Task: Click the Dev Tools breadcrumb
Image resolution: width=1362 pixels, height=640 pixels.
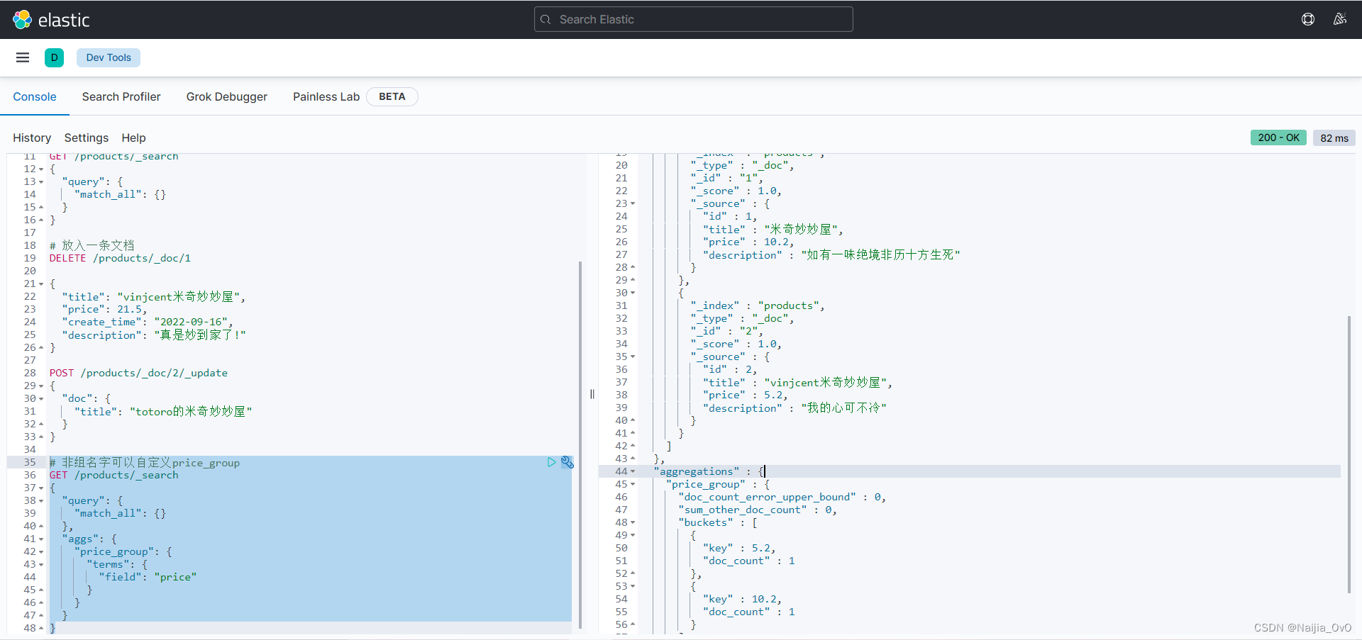Action: coord(109,57)
